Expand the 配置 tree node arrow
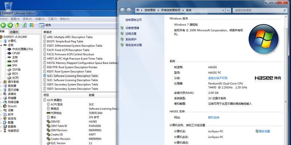The height and width of the screenshot is (145, 291). [1, 123]
